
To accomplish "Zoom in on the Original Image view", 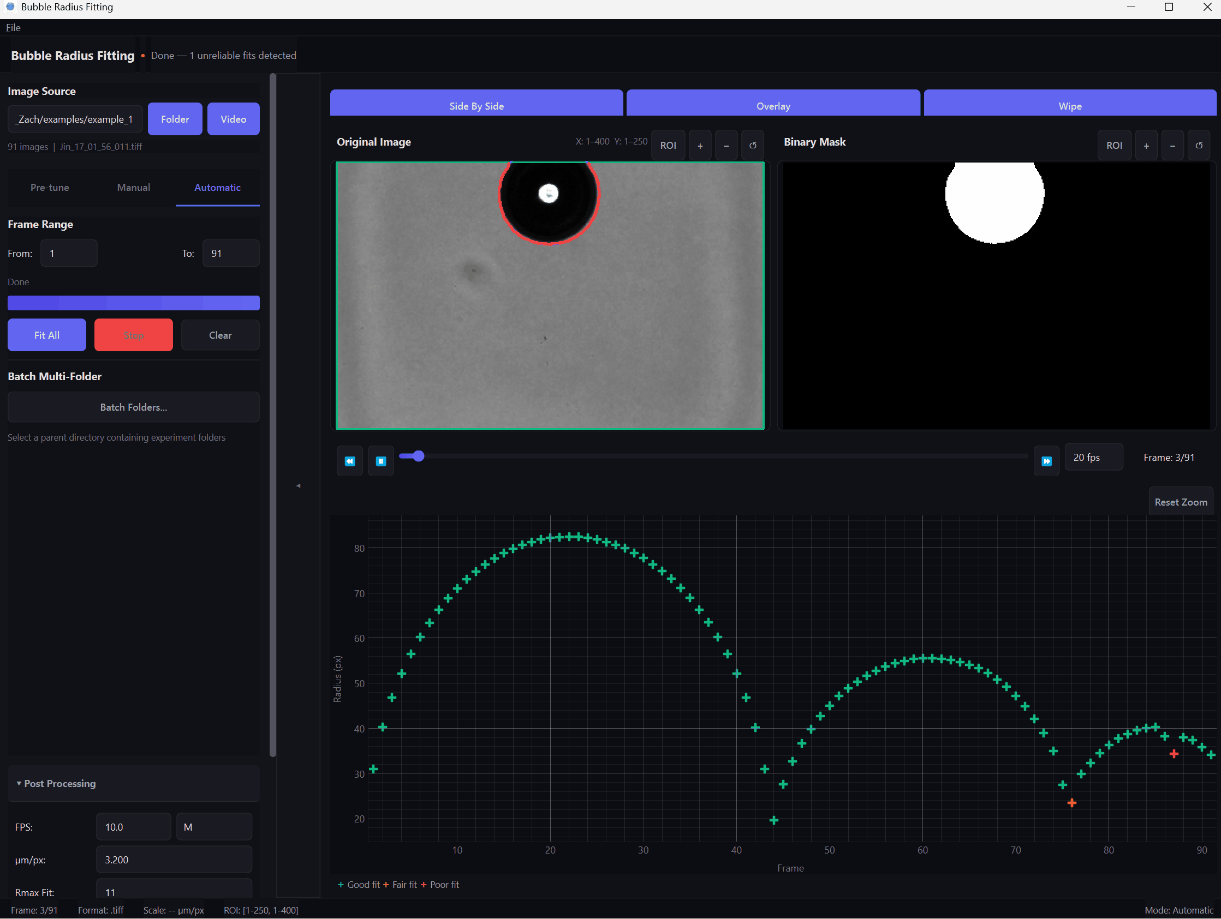I will click(699, 145).
